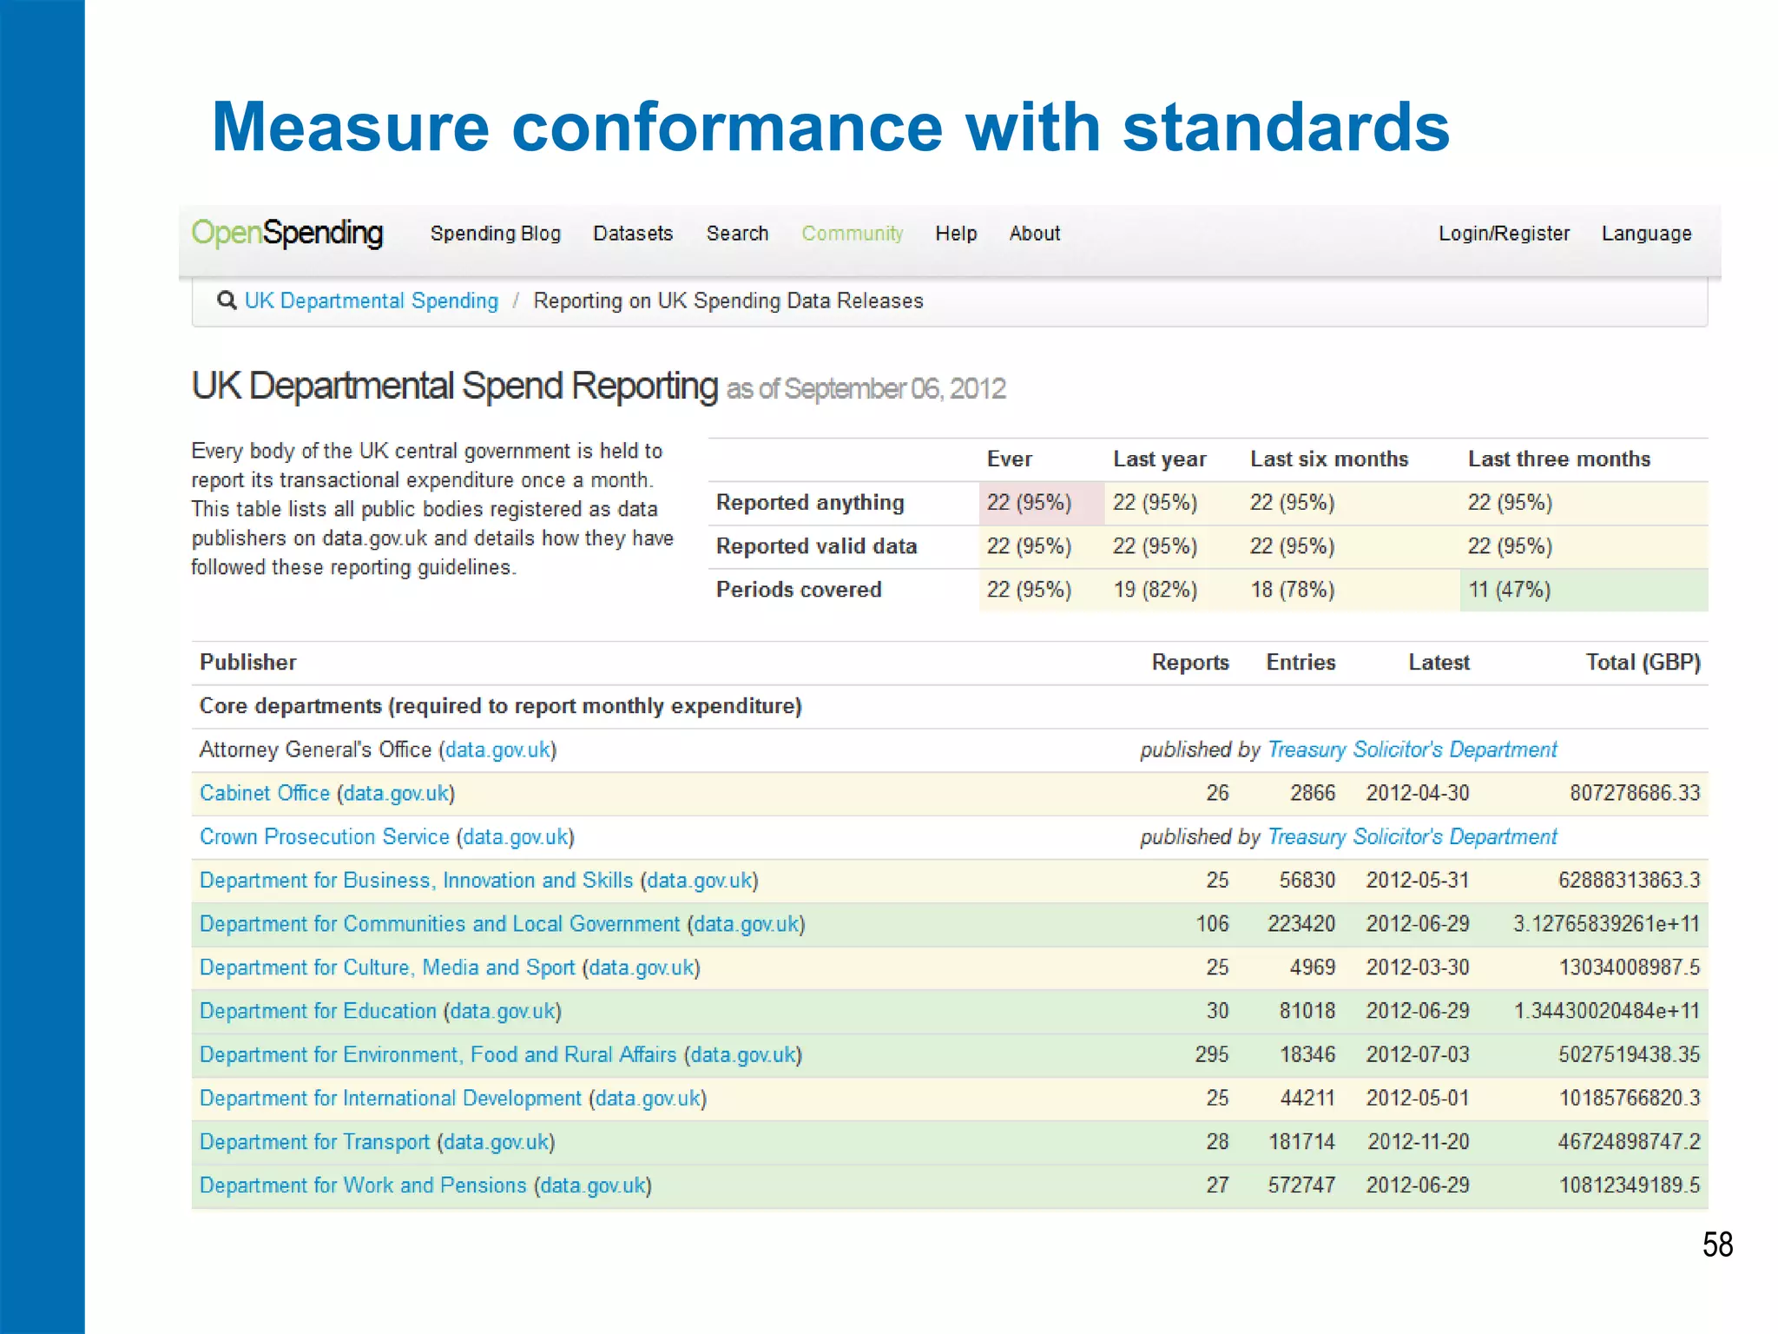The height and width of the screenshot is (1334, 1778).
Task: Click the slide number 58
Action: coord(1717,1245)
